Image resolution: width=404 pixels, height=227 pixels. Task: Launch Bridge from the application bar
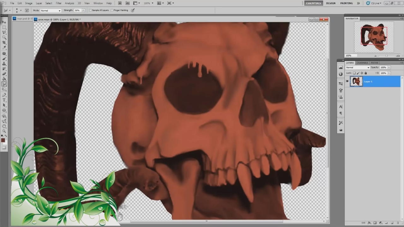point(120,3)
